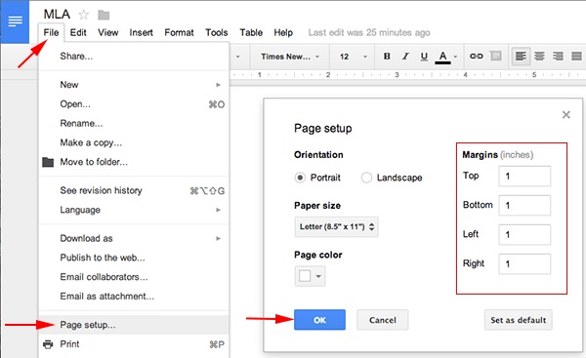Viewport: 586px width, 358px height.
Task: Click Cancel in Page setup
Action: pos(382,320)
